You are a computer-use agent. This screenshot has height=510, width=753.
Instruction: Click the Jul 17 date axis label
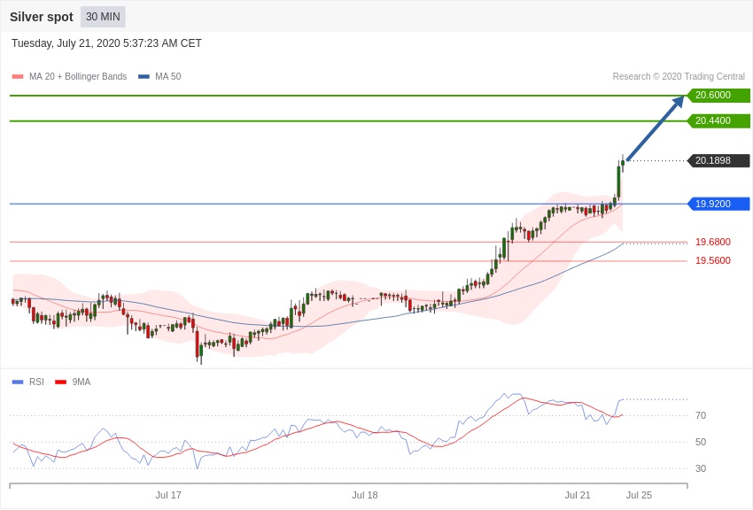[168, 495]
